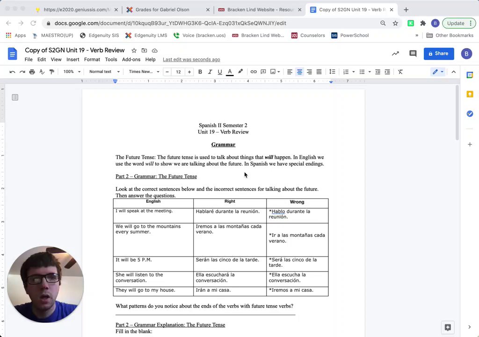
Task: Set center text alignment
Action: pyautogui.click(x=299, y=72)
